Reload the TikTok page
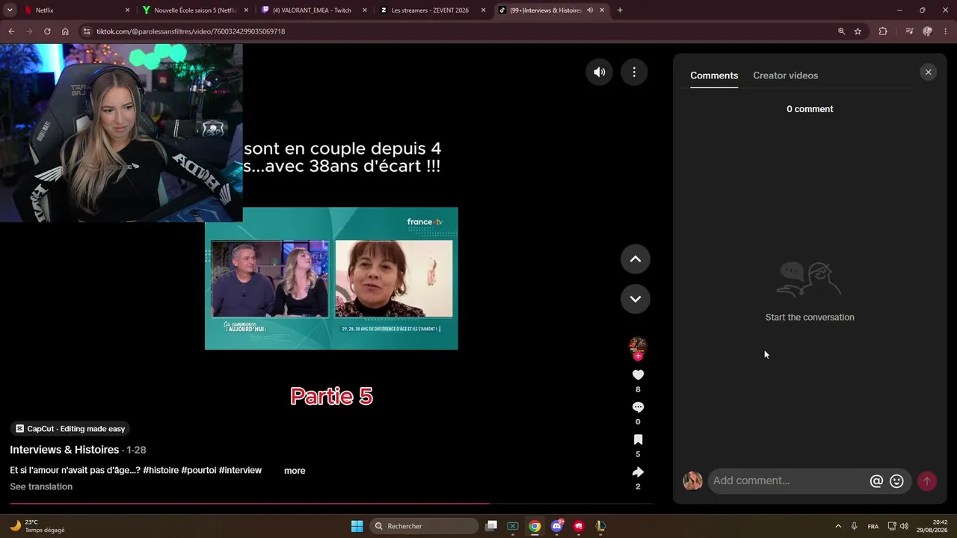The image size is (957, 538). (x=47, y=31)
